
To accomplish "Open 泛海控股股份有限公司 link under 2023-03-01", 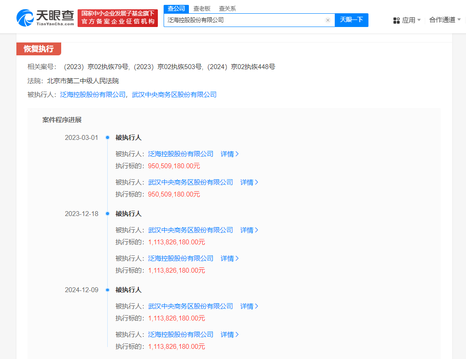I will (x=181, y=154).
